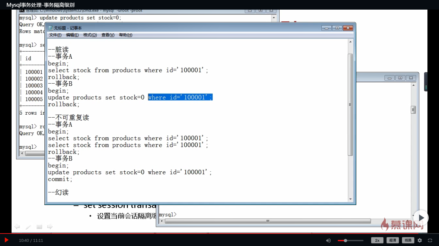
Task: Click vertical scrollbar thumb in right cmd window
Action: (413, 110)
